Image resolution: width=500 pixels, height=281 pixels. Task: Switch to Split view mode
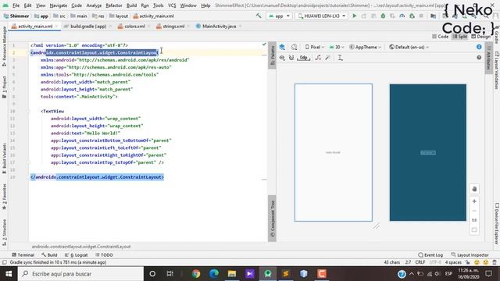point(460,37)
